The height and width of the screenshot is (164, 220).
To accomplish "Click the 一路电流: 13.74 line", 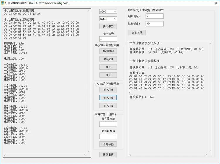I will (x=16, y=65).
